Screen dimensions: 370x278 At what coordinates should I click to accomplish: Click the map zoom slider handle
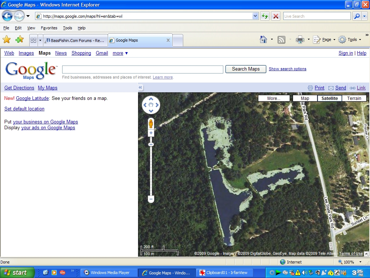coord(151,144)
